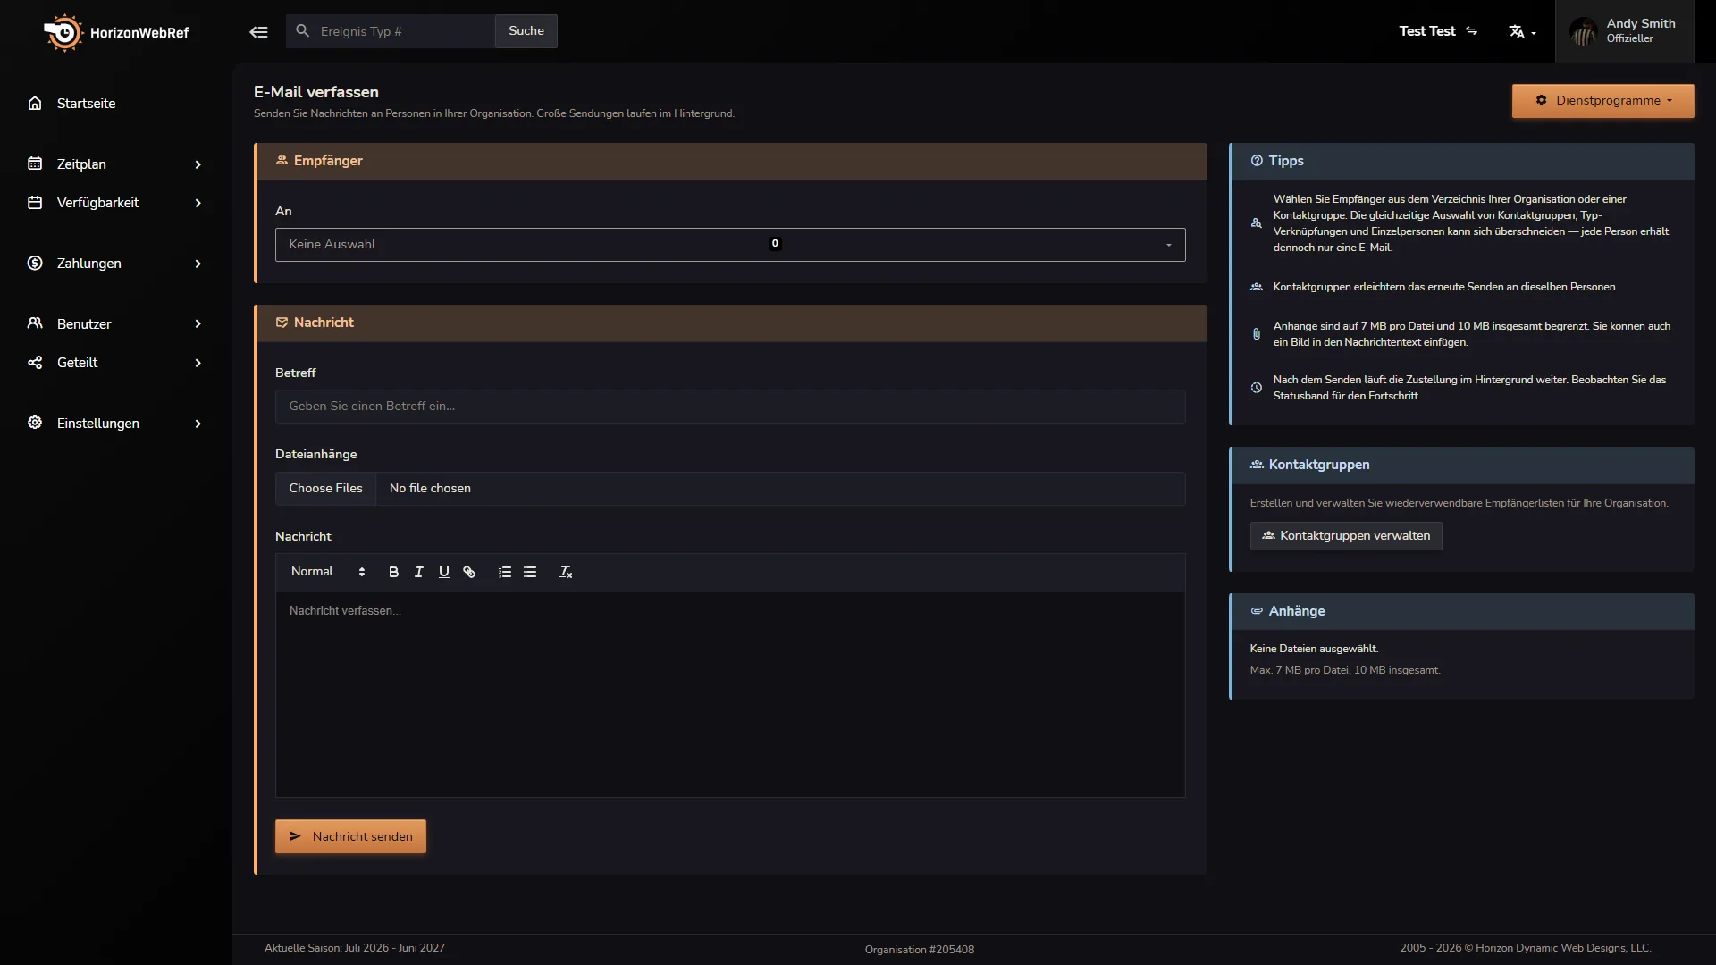The height and width of the screenshot is (965, 1716).
Task: Insert a link via the editor toolbar
Action: pyautogui.click(x=469, y=572)
